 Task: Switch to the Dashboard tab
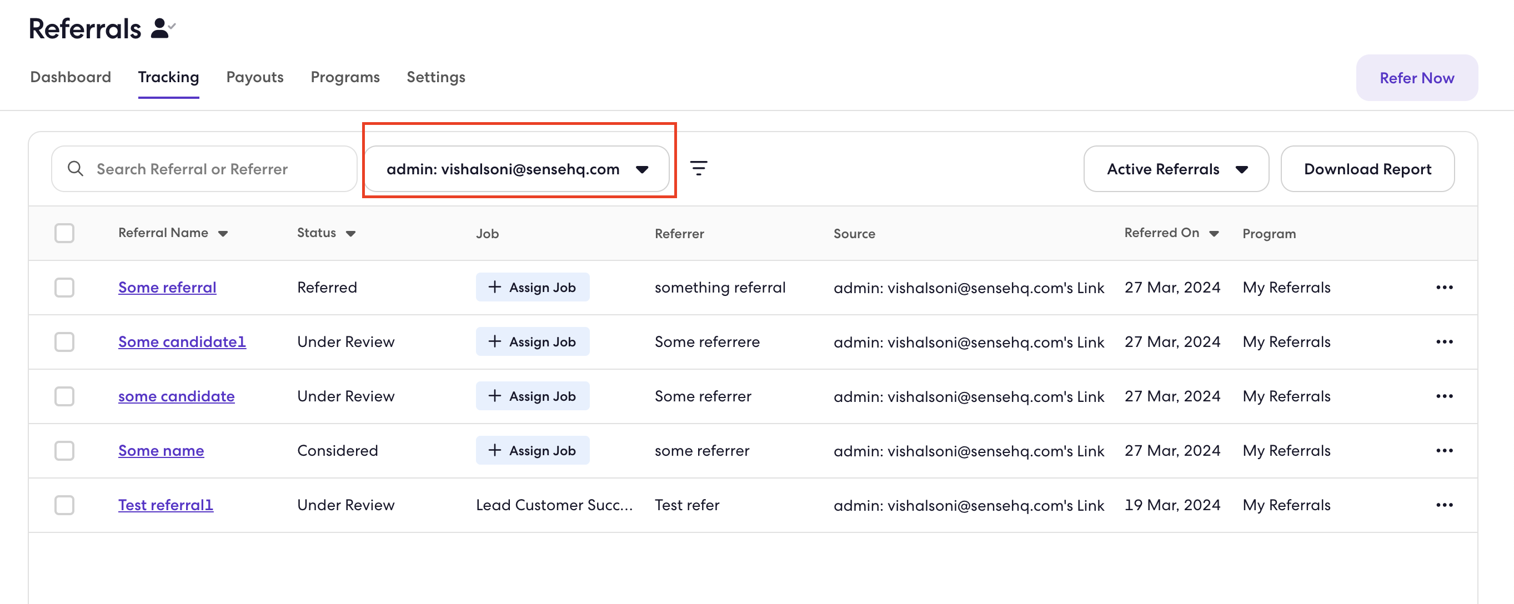click(x=71, y=77)
